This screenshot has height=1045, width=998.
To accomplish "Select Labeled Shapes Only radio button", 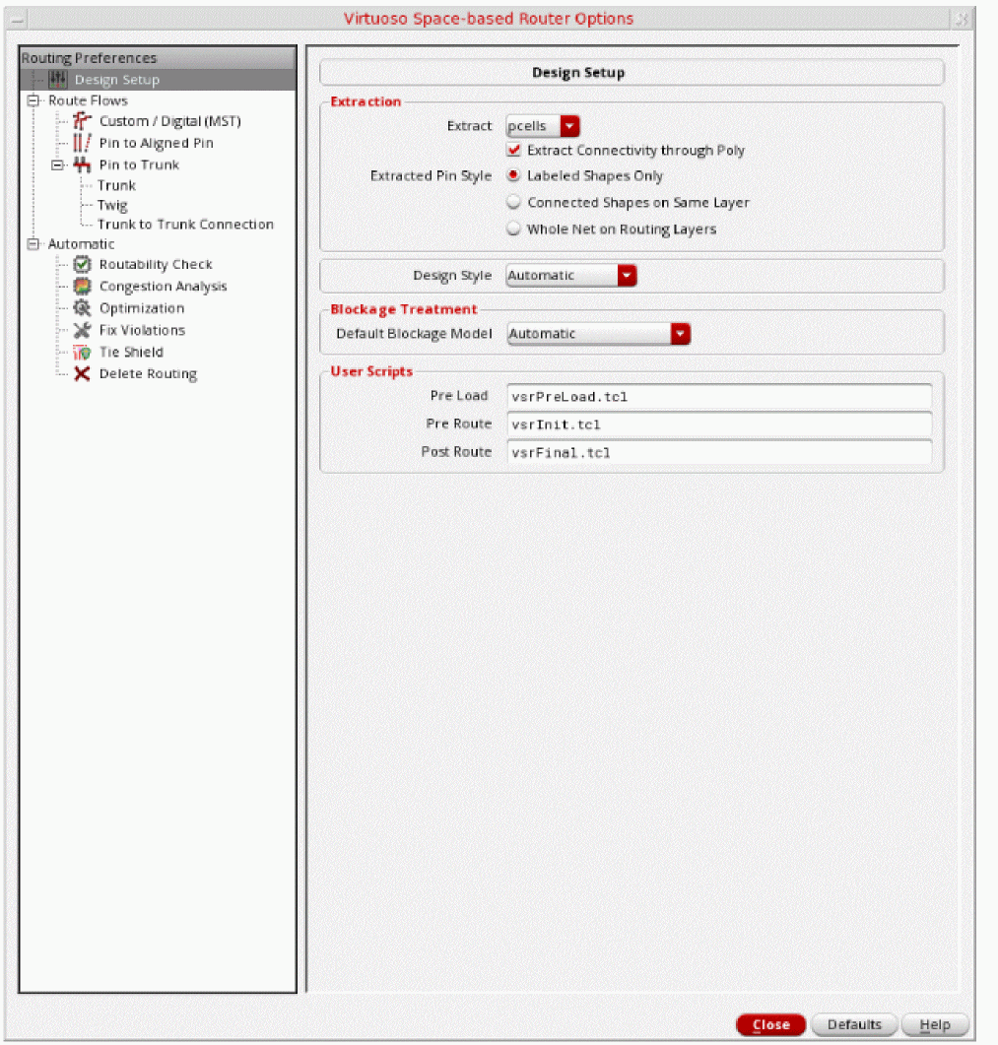I will click(x=513, y=175).
